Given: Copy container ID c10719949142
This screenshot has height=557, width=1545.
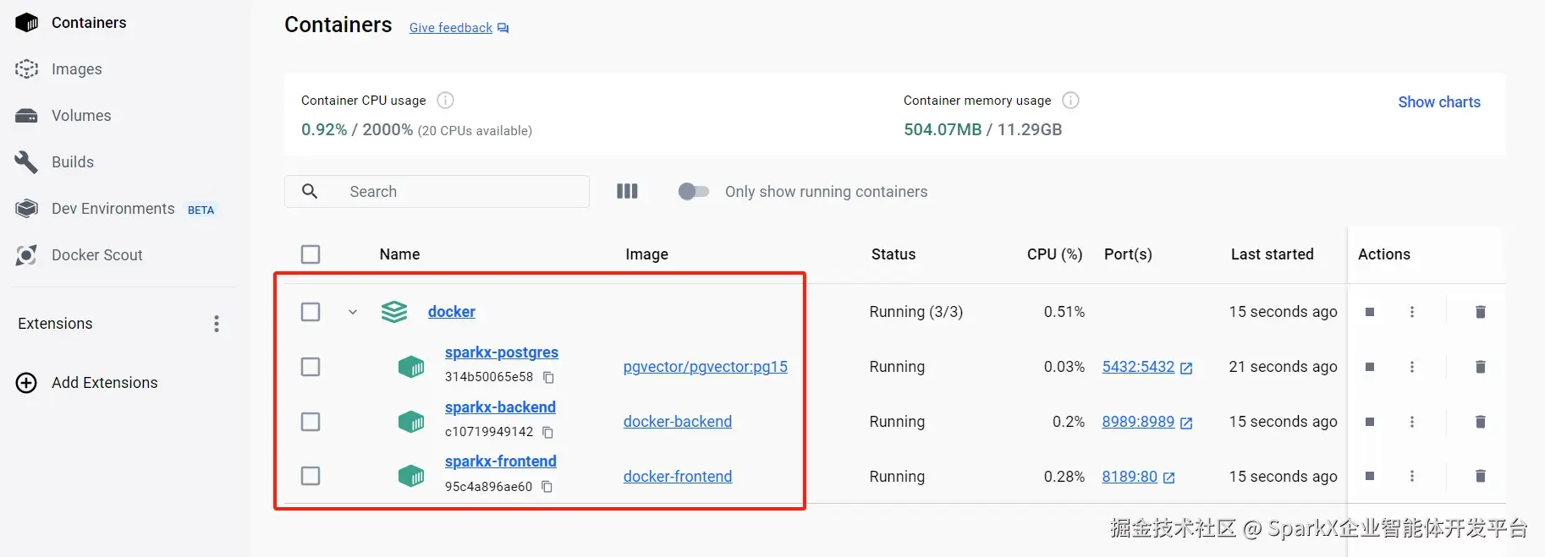Looking at the screenshot, I should [x=547, y=433].
